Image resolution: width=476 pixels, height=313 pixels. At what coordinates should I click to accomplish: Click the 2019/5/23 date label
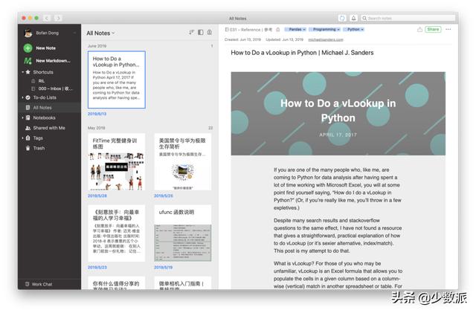pyautogui.click(x=97, y=268)
